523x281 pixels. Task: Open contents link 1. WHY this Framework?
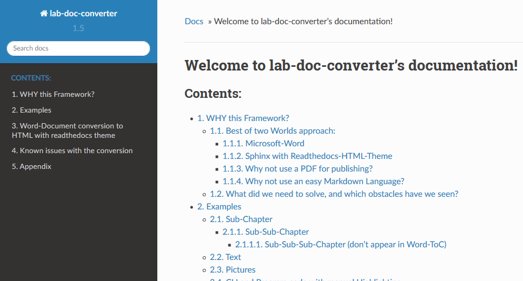[243, 118]
